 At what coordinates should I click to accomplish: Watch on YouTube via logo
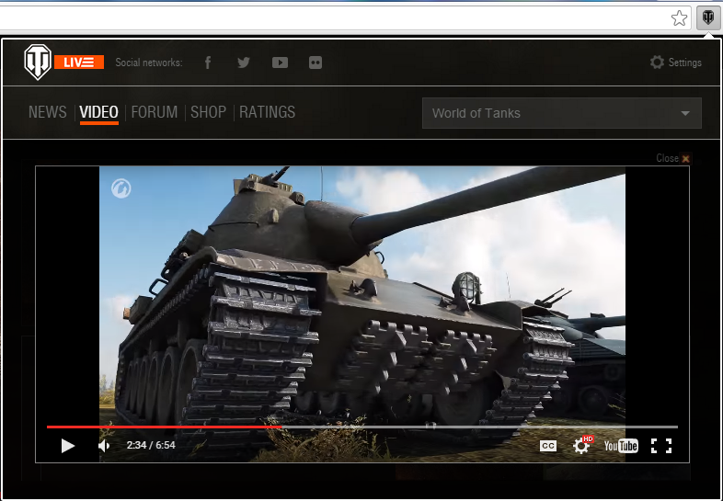tap(621, 446)
